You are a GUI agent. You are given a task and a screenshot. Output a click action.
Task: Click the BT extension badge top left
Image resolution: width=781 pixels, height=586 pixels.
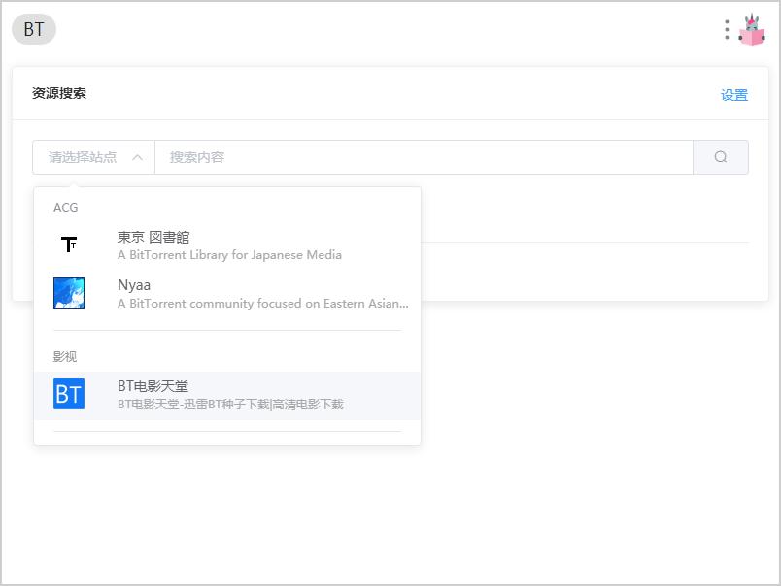[x=33, y=30]
